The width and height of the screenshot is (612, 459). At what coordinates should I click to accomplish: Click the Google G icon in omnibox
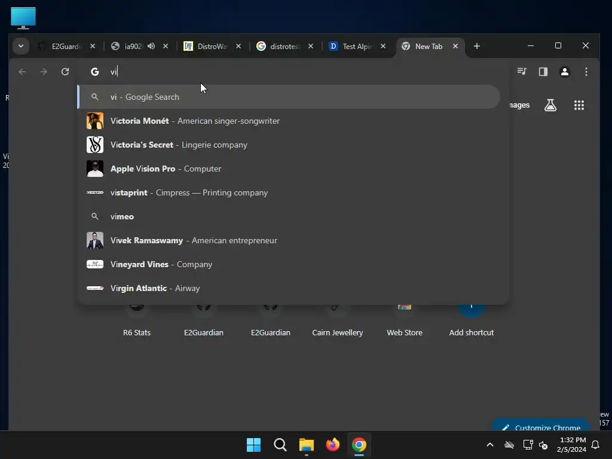(x=95, y=72)
